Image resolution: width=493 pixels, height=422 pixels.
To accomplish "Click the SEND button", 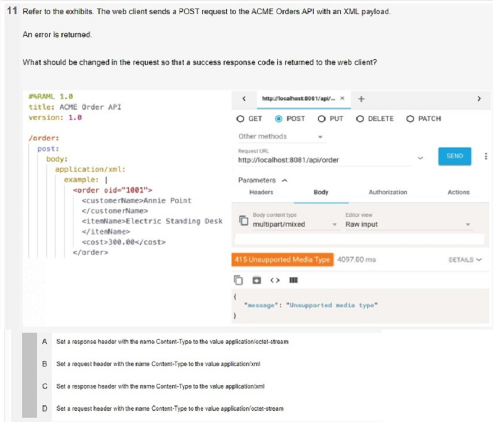I will point(455,156).
